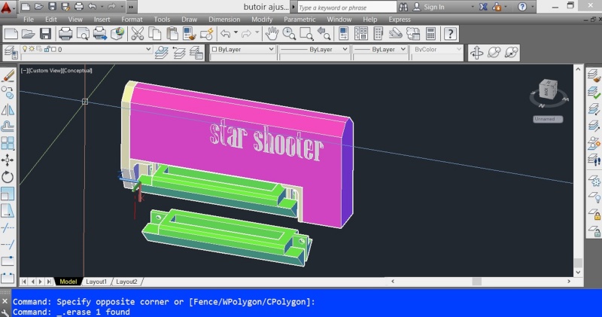Select the Erase tool in Modify toolbar
The image size is (602, 317).
(x=8, y=76)
